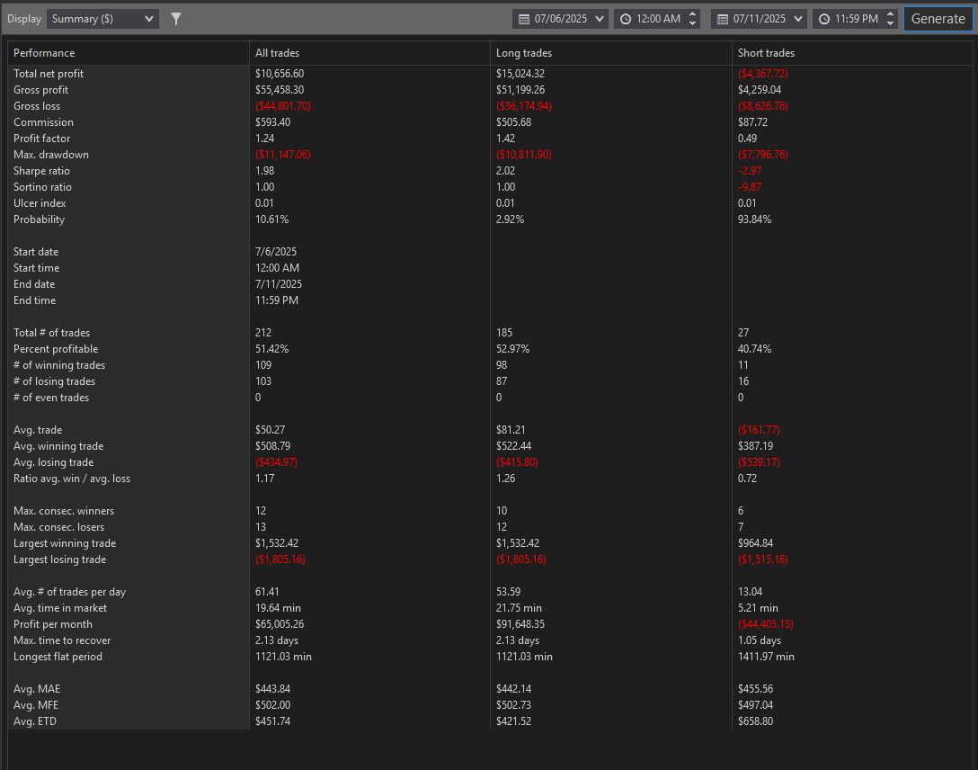Click Max. consec. winners row label
The height and width of the screenshot is (770, 978).
[x=64, y=511]
